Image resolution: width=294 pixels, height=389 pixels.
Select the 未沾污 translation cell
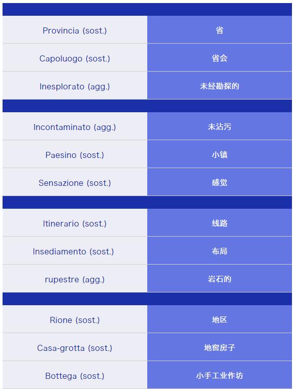pyautogui.click(x=219, y=126)
